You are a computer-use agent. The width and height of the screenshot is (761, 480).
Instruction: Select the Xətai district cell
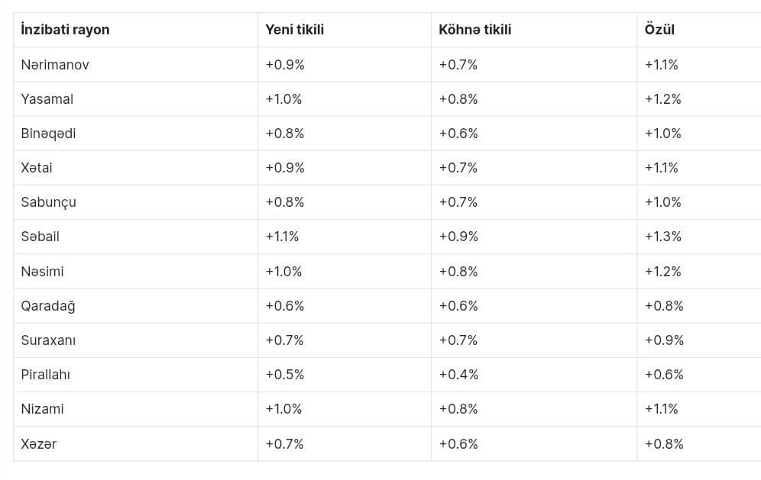[37, 168]
